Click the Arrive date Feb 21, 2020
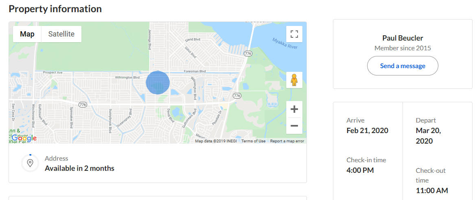The width and height of the screenshot is (475, 200). tap(367, 131)
